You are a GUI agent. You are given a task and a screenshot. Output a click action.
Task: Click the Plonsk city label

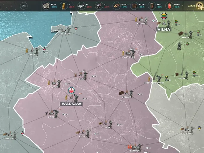[x=80, y=79]
